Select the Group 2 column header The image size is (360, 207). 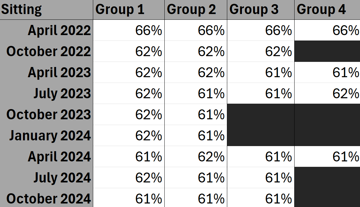191,10
